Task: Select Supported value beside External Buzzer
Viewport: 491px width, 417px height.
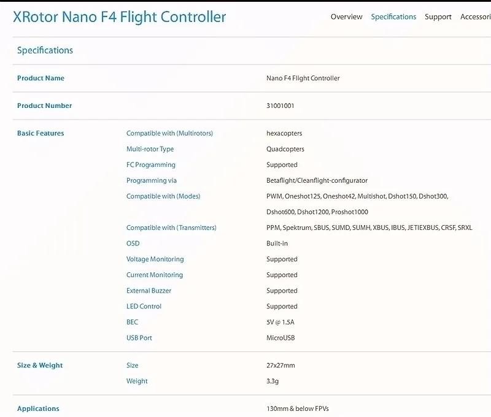Action: point(282,291)
